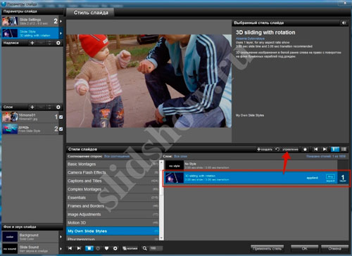Screen dimensions: 352x256
Task: Open the Слои filter Все слои
Action: pyautogui.click(x=180, y=156)
